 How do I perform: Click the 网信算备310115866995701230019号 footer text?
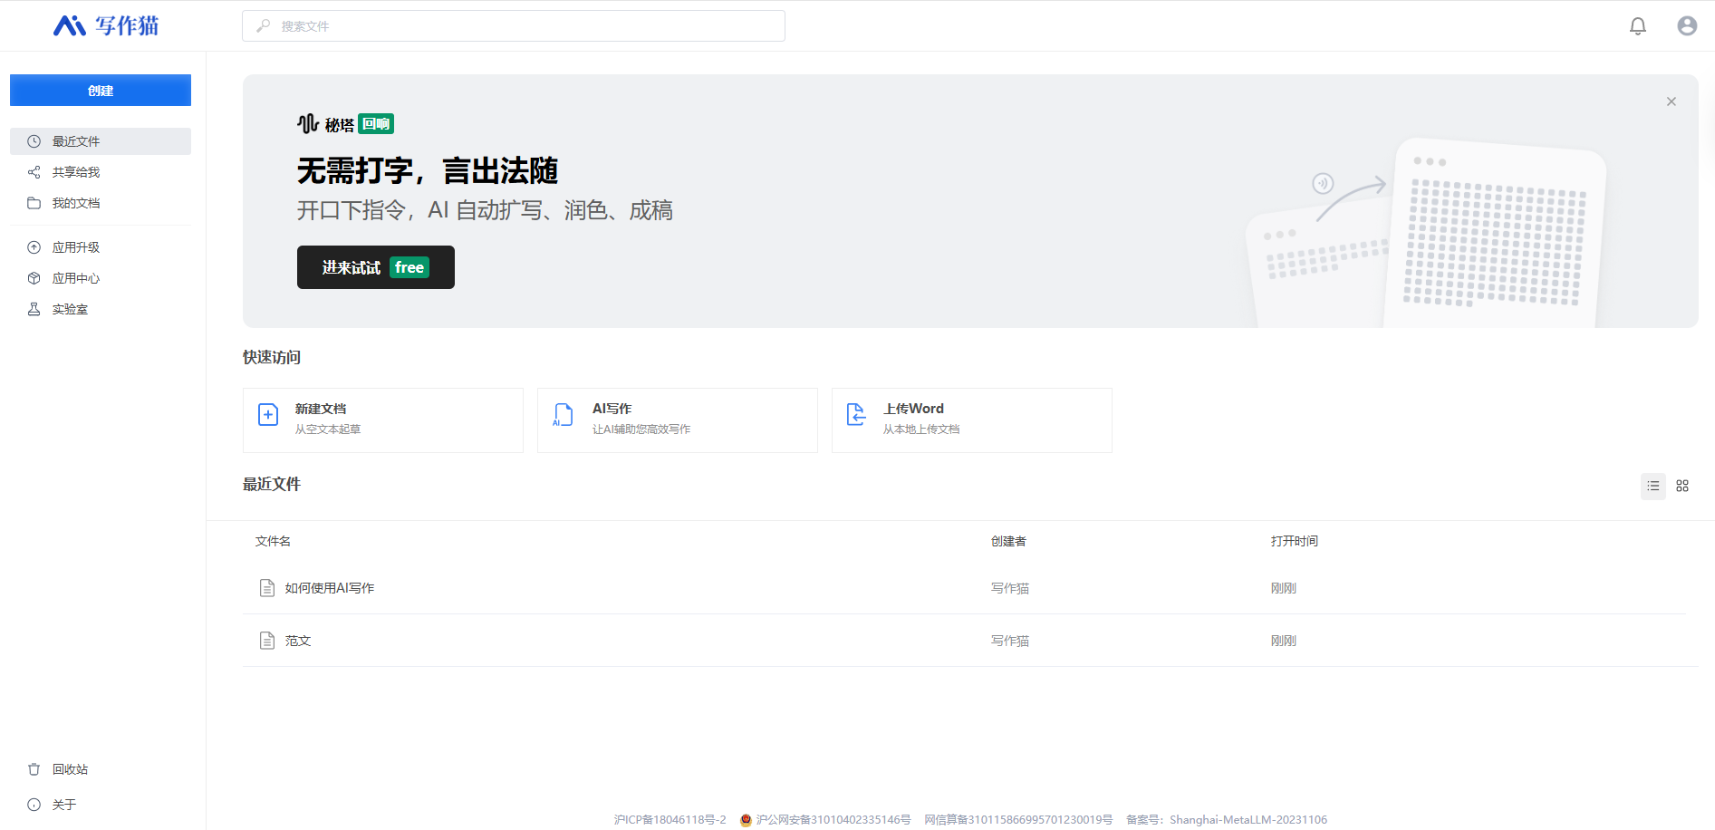[x=1018, y=820]
